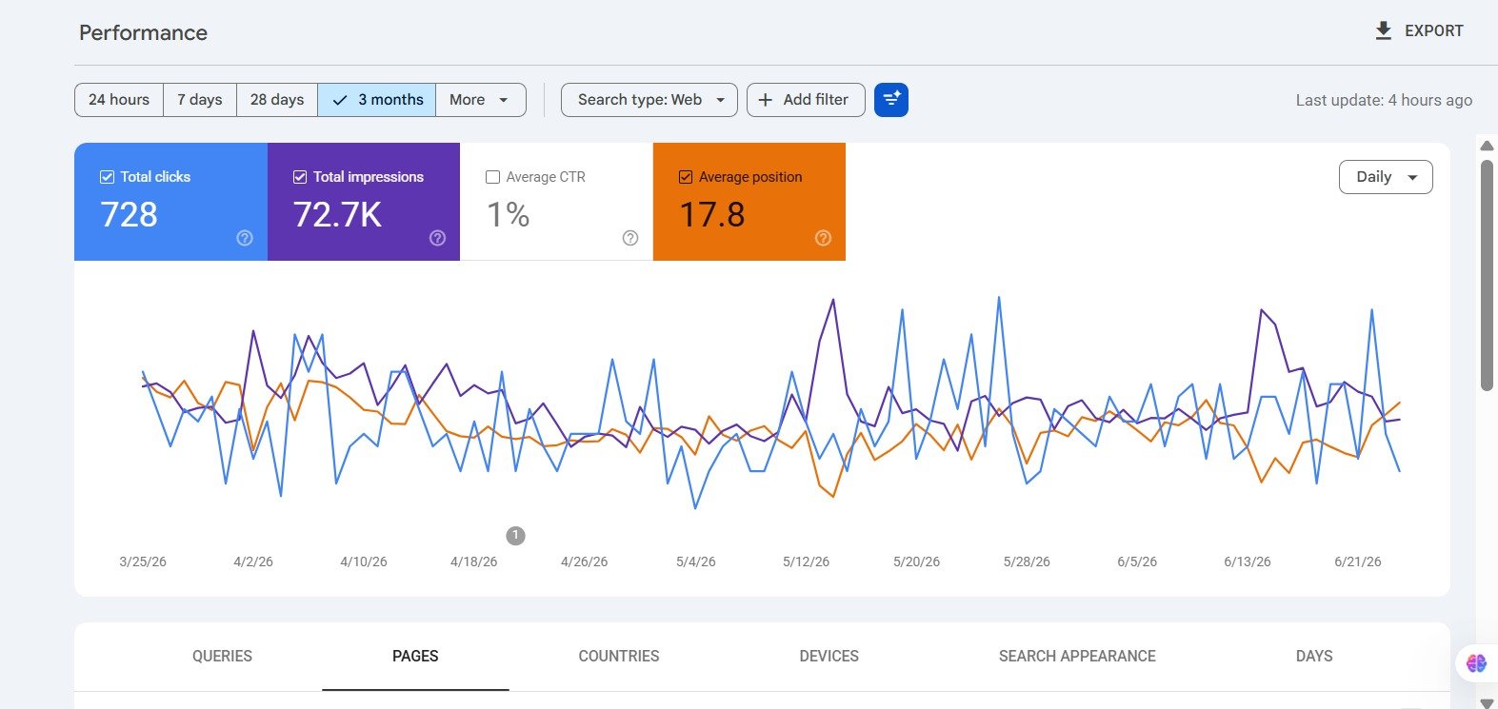
Task: Click the 5/12/26 date axis label
Action: tap(807, 561)
